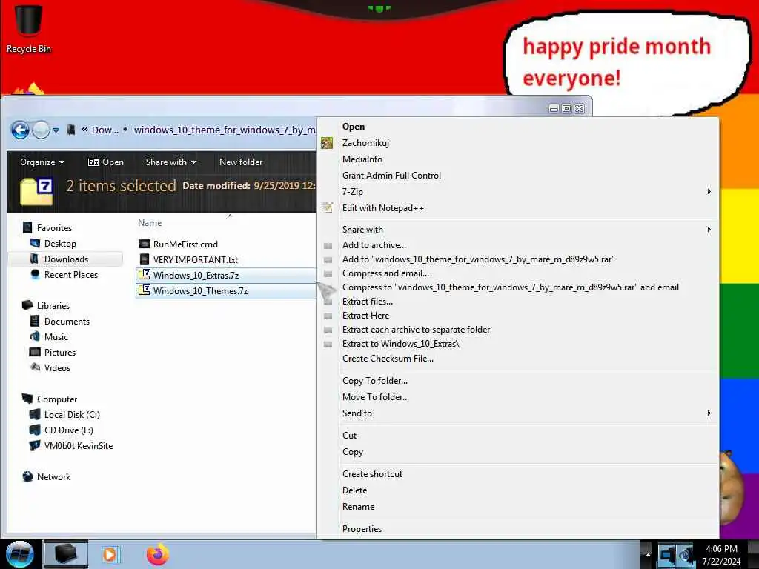Click the Notepad++ icon in context menu
Screen dimensions: 759x569
point(327,207)
